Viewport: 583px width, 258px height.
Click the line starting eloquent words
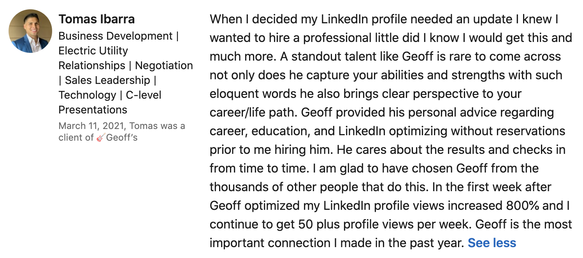(365, 94)
